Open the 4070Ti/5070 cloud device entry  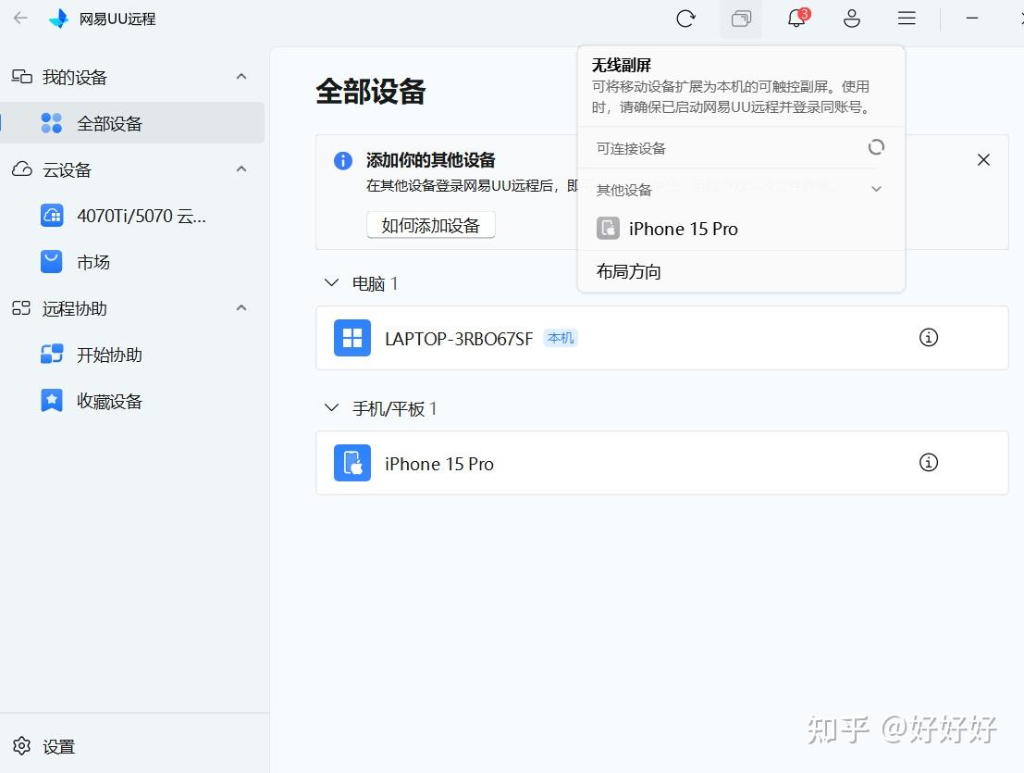133,216
